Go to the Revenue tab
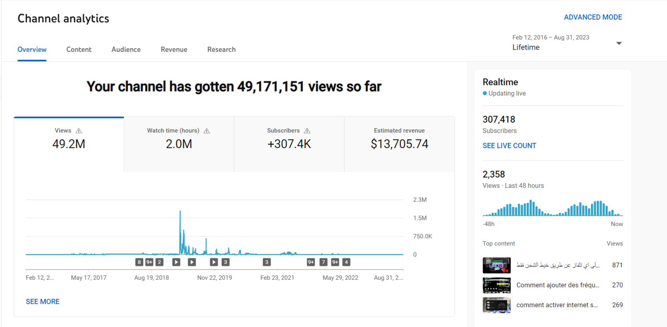Image resolution: width=667 pixels, height=327 pixels. [174, 49]
